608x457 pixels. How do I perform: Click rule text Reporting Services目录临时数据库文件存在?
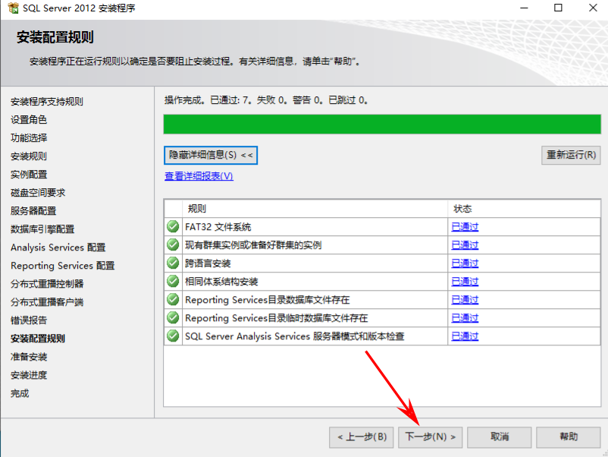point(277,318)
